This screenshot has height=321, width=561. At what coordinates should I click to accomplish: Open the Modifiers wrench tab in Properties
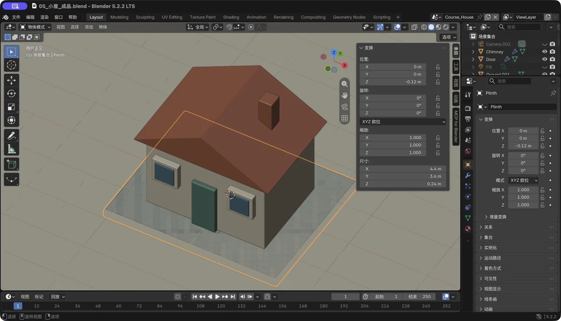(468, 175)
